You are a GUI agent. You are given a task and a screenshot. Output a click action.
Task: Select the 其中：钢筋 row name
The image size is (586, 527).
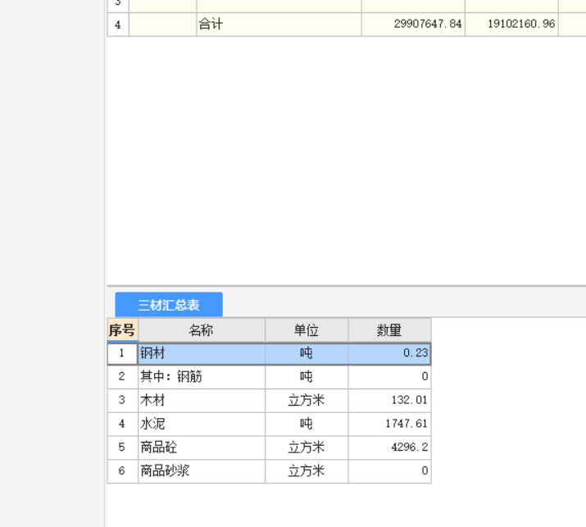[x=202, y=377]
